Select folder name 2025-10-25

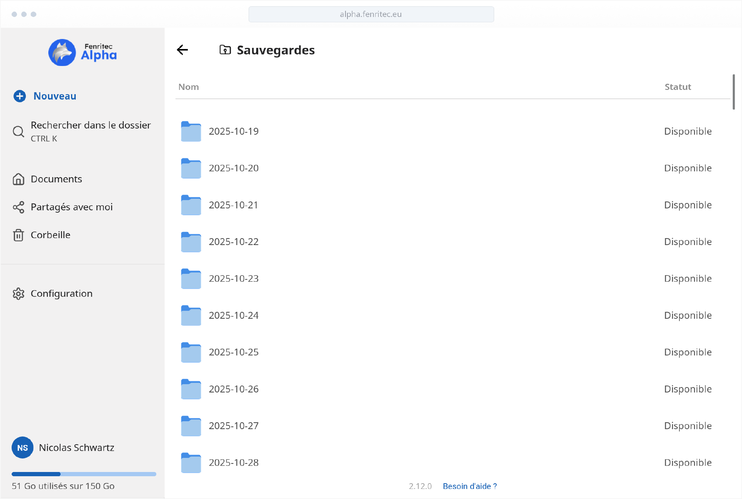pyautogui.click(x=234, y=352)
